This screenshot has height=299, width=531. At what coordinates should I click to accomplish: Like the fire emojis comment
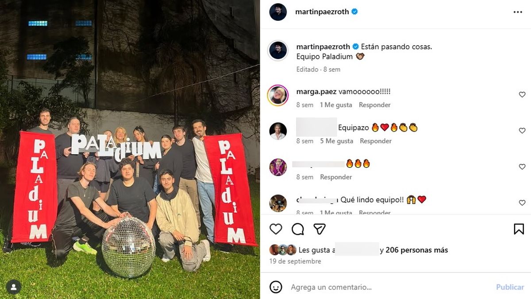[522, 167]
